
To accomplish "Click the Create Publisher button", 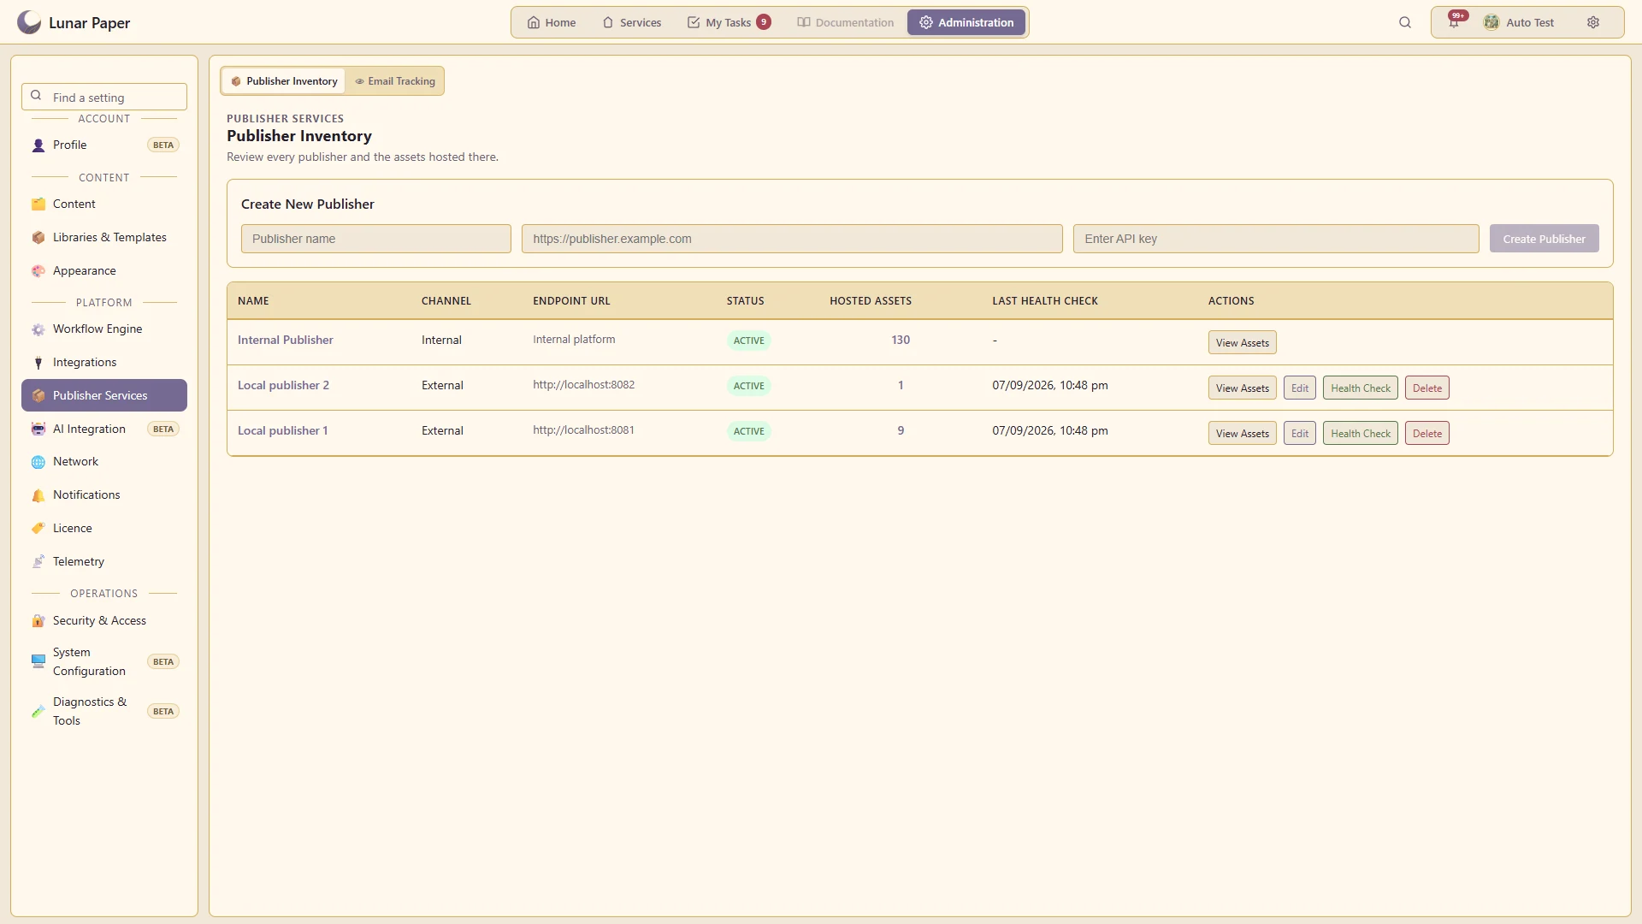I will 1544,239.
